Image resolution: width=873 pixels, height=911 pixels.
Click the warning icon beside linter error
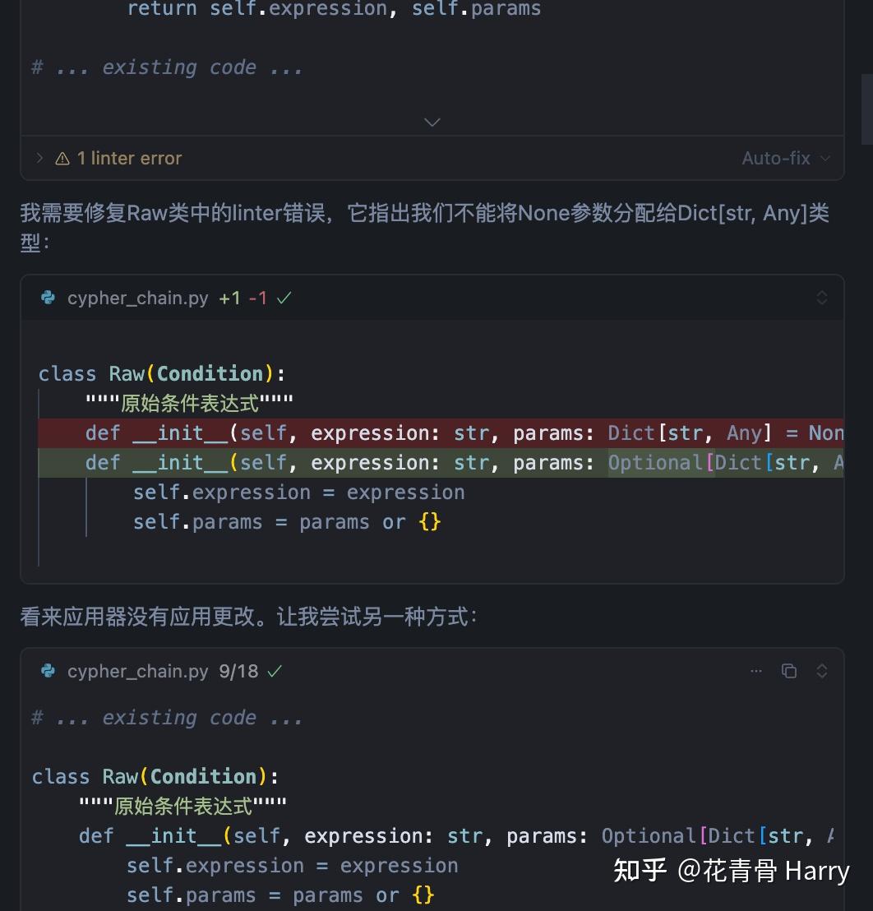point(62,159)
